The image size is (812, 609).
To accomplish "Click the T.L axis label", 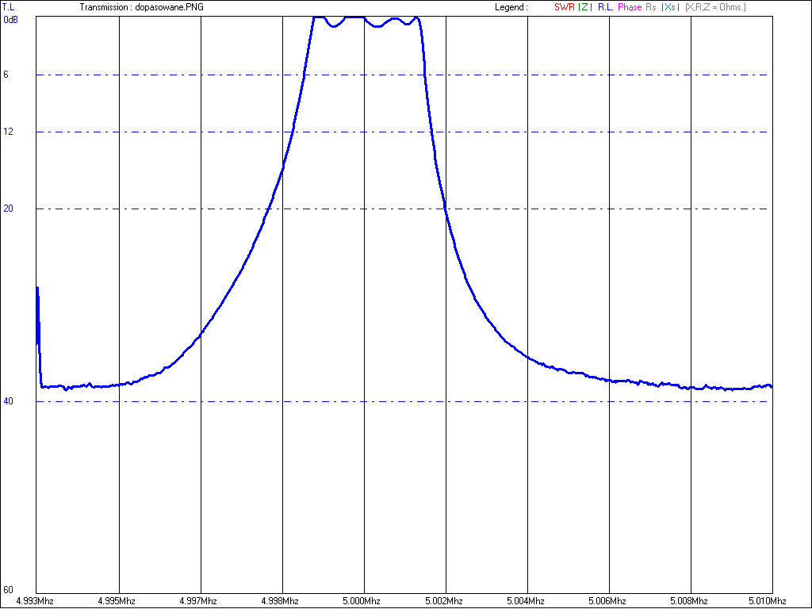I will click(x=9, y=7).
